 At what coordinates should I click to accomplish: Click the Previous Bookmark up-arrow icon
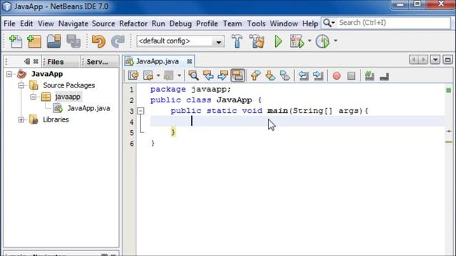pyautogui.click(x=255, y=76)
